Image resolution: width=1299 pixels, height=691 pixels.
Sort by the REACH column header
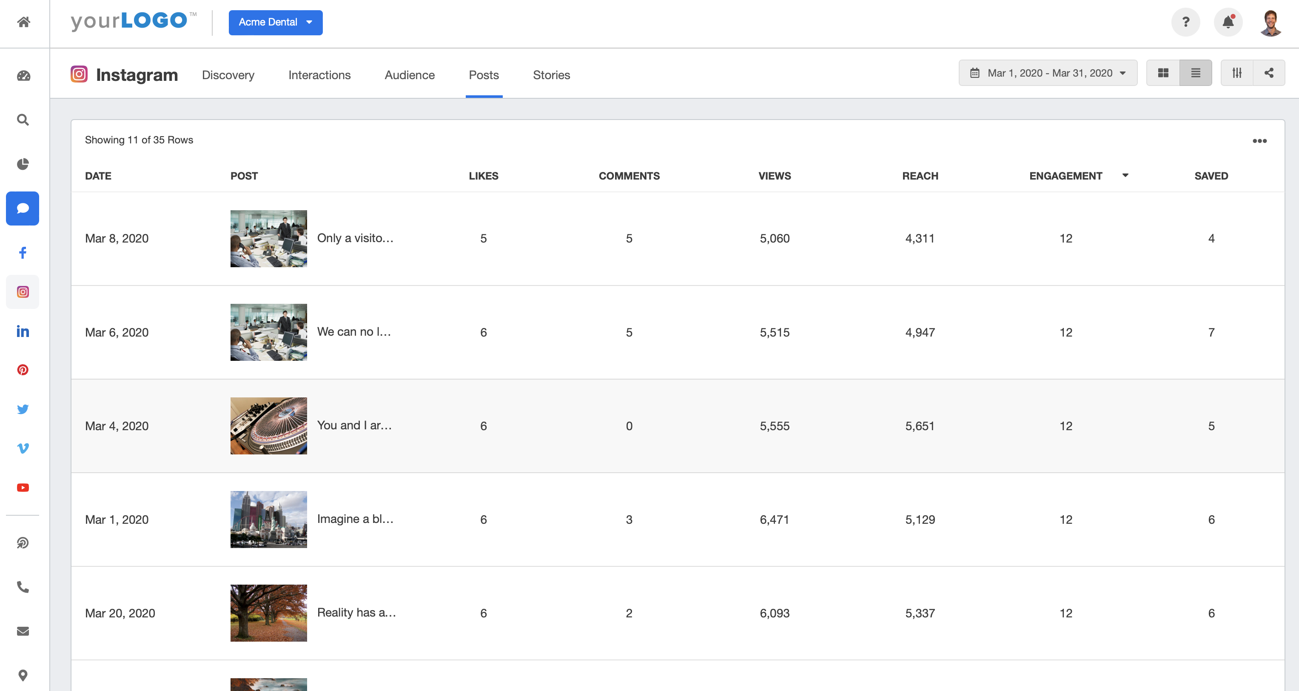[x=920, y=176]
